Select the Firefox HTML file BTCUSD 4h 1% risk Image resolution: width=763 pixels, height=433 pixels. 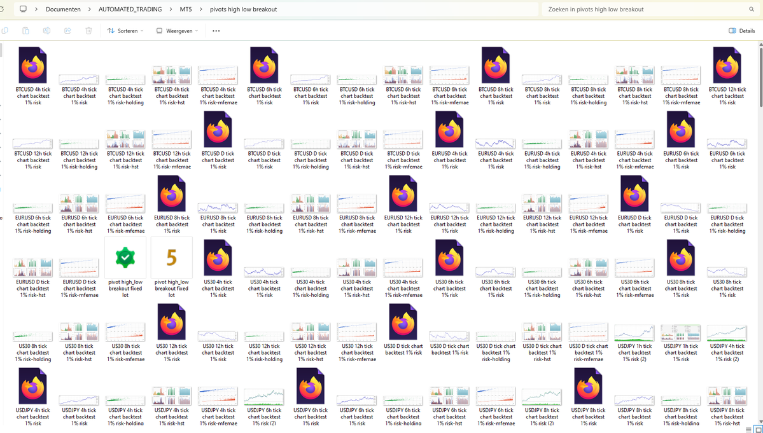point(33,65)
